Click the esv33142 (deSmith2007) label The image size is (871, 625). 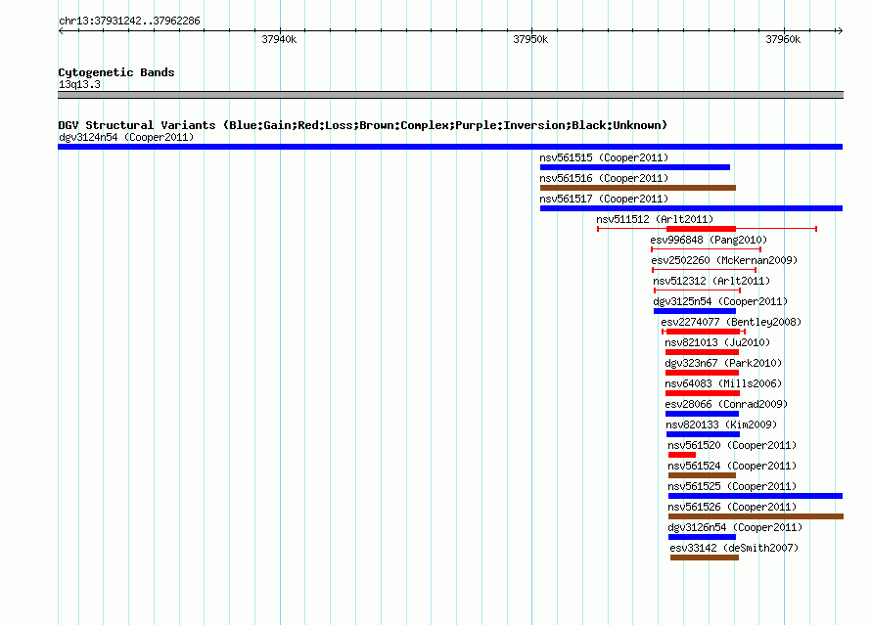point(734,548)
